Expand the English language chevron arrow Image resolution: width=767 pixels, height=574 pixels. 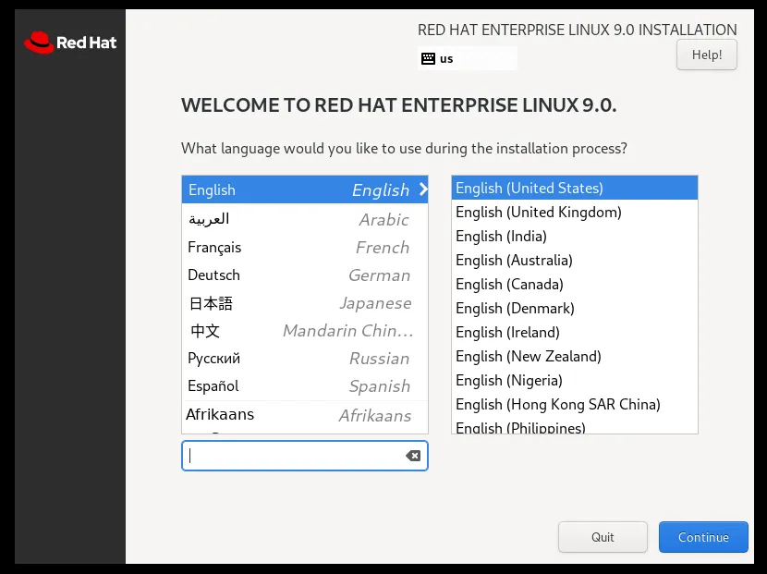(423, 189)
